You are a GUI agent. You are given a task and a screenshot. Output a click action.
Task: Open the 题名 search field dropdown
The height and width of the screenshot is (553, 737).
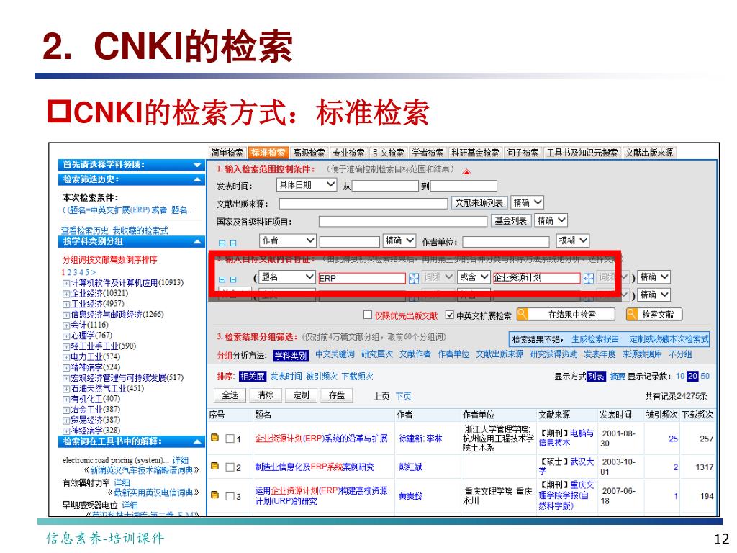pos(287,277)
